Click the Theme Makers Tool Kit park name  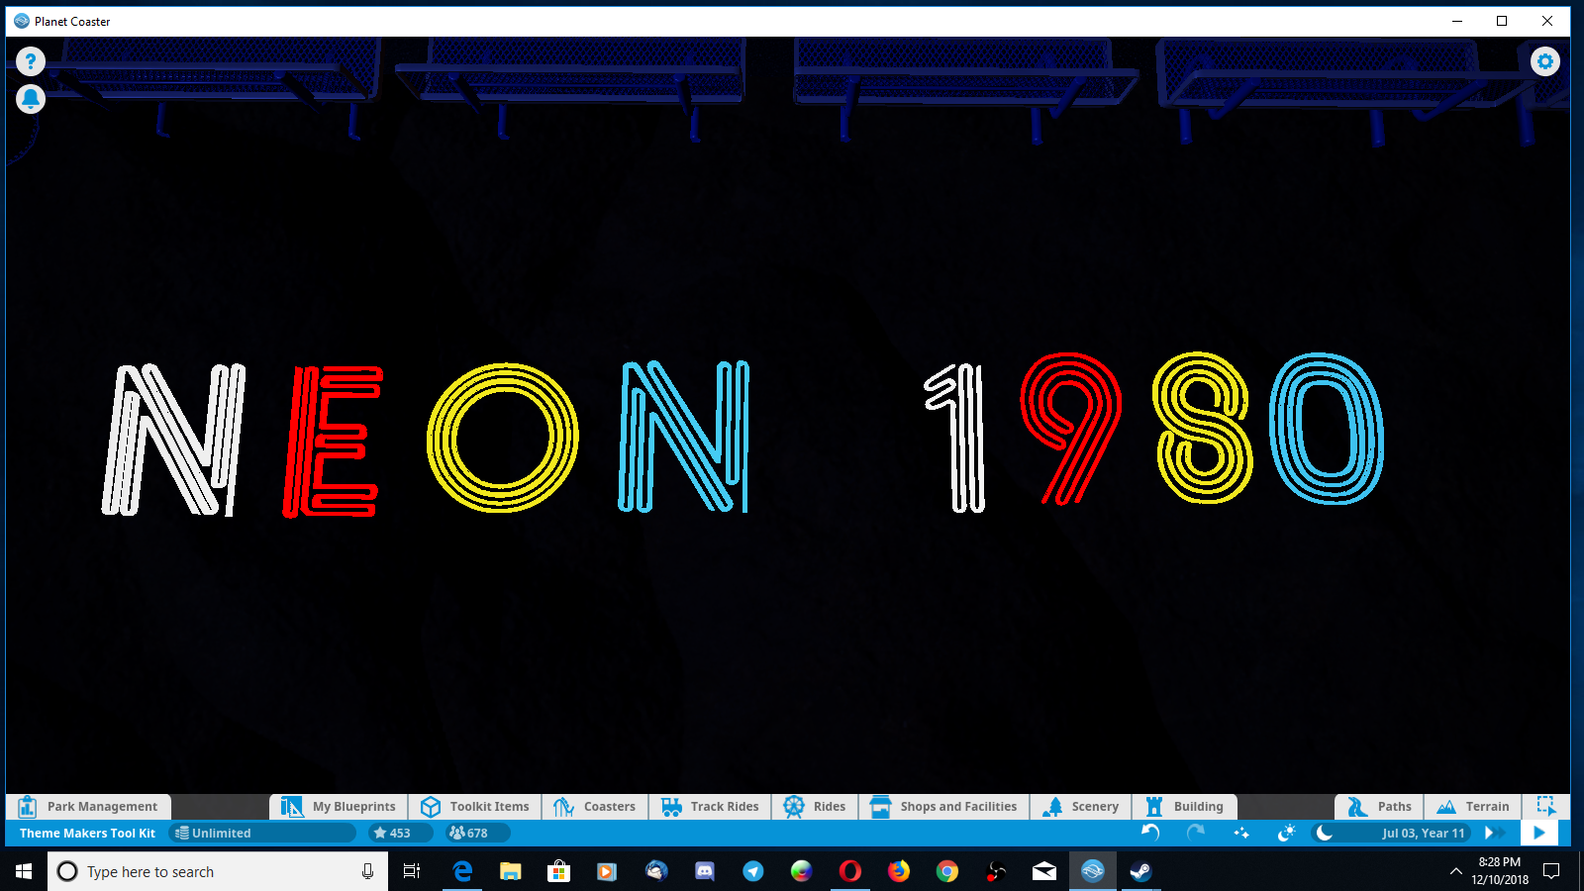(87, 834)
